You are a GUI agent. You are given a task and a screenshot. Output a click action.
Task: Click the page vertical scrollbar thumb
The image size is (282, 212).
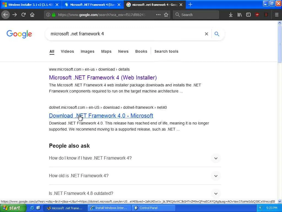(280, 44)
